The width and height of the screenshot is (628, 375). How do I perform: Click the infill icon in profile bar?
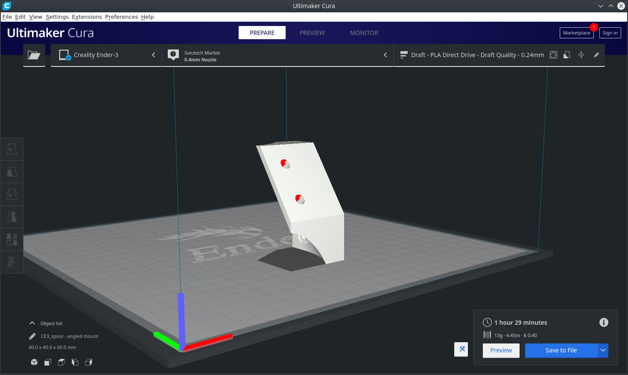pyautogui.click(x=553, y=55)
